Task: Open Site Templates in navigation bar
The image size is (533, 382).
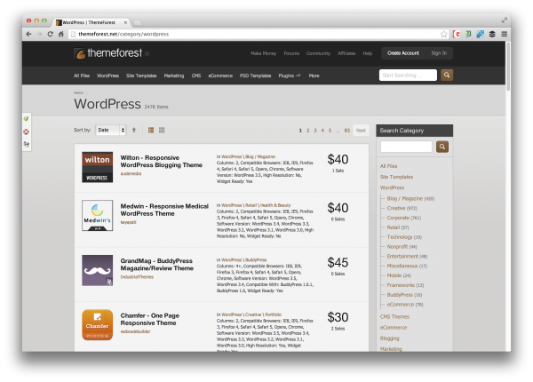Action: tap(141, 76)
